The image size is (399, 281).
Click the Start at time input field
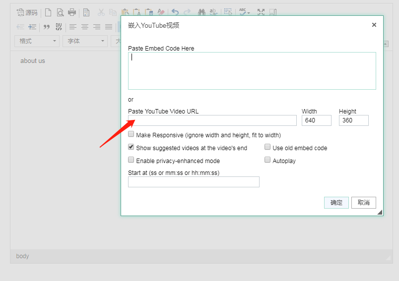(x=194, y=182)
